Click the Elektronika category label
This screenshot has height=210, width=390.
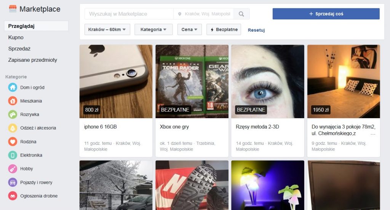[31, 155]
